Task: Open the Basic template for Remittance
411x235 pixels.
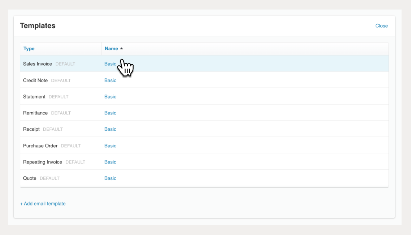Action: pyautogui.click(x=110, y=113)
